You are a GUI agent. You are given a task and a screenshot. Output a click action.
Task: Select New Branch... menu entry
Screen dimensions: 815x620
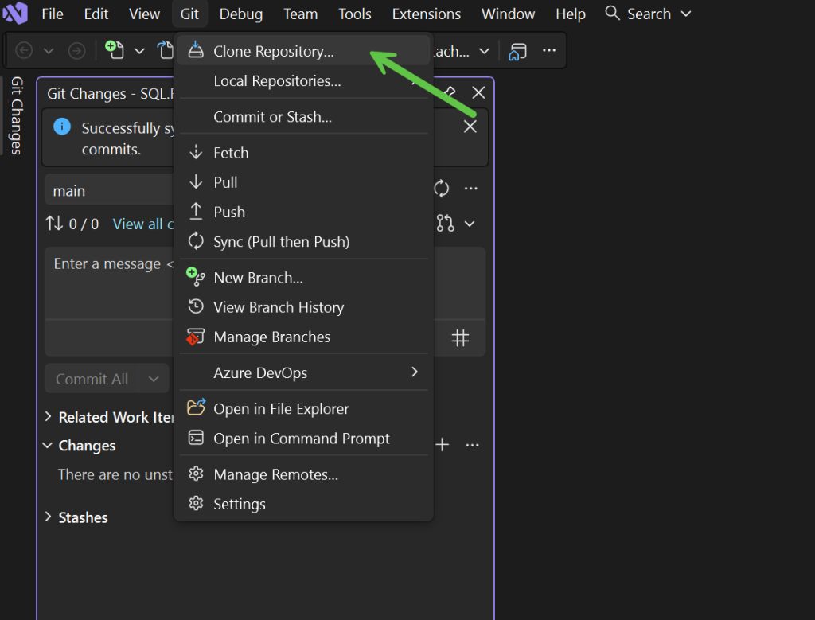tap(303, 278)
